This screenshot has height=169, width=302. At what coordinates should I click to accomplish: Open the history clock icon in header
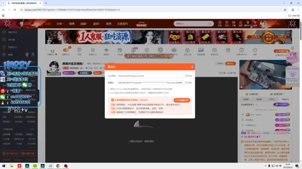(220, 24)
